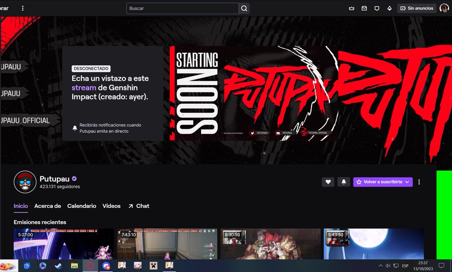Click the search magnifier button
The width and height of the screenshot is (452, 272).
click(x=244, y=8)
